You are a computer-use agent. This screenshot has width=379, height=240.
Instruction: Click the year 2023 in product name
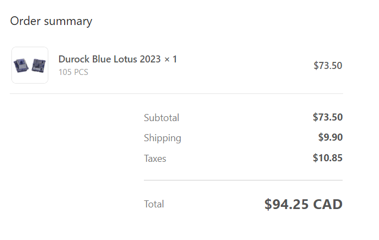click(x=150, y=59)
